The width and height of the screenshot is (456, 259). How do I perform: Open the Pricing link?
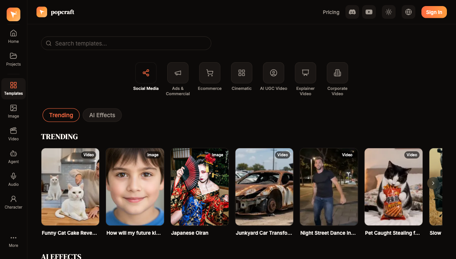[331, 12]
